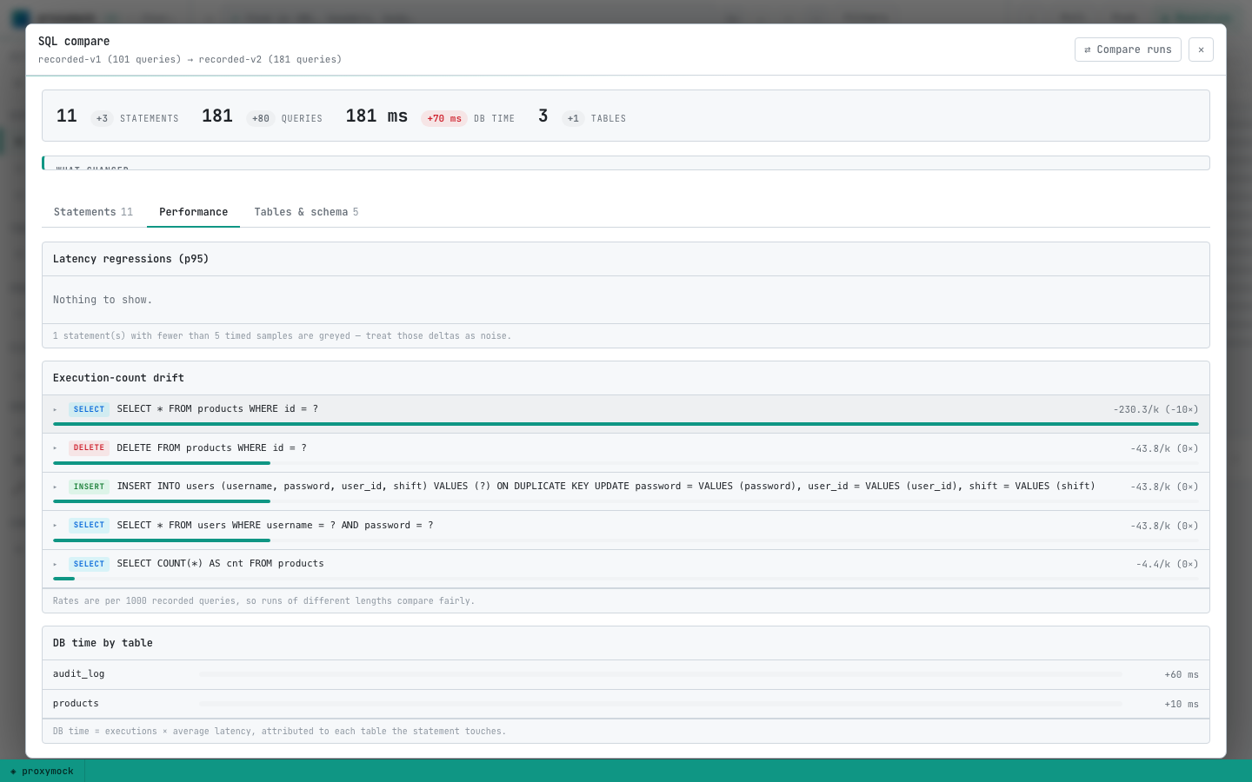Click the blue SELECT badge for products id query
This screenshot has width=1252, height=782.
(x=89, y=409)
